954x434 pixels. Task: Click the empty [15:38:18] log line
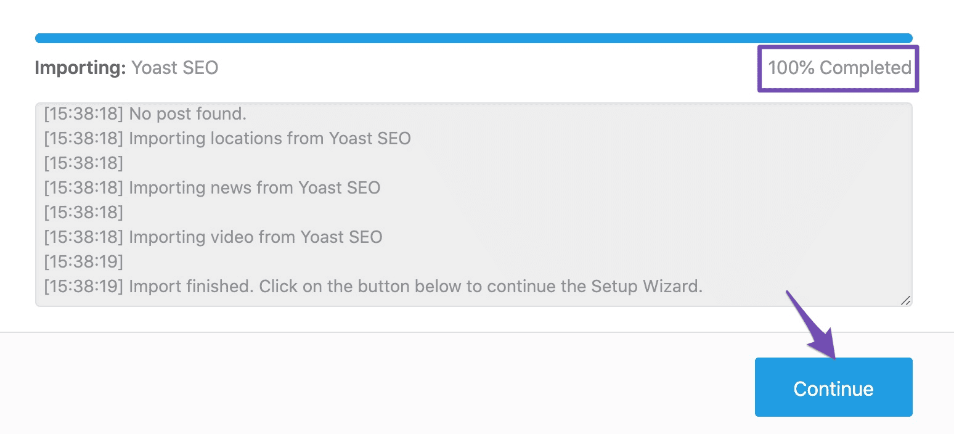point(83,163)
